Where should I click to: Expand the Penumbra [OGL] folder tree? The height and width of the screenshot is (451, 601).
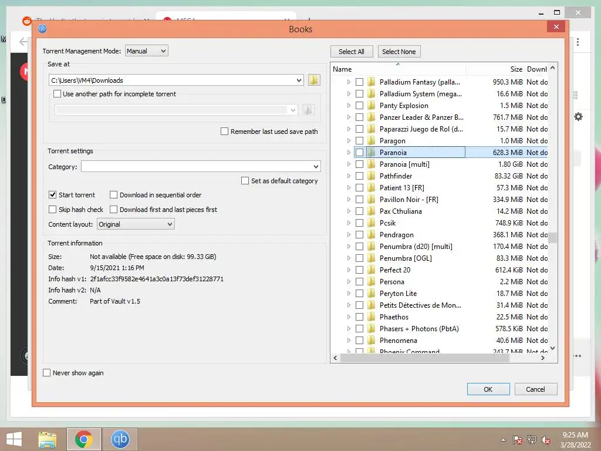pyautogui.click(x=349, y=258)
